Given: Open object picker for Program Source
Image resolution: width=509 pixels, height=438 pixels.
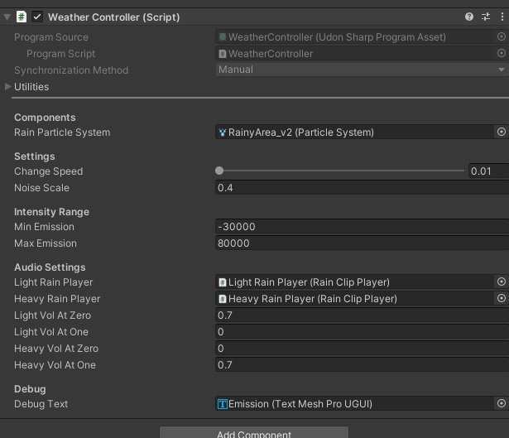Looking at the screenshot, I should point(502,36).
